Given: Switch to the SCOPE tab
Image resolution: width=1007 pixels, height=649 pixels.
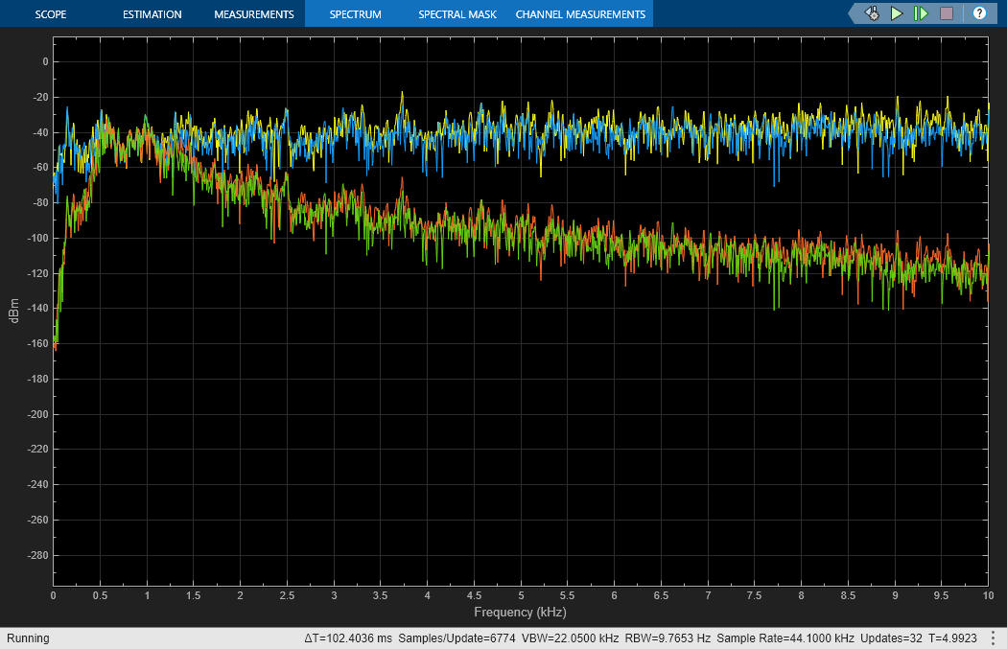Looking at the screenshot, I should (x=51, y=13).
